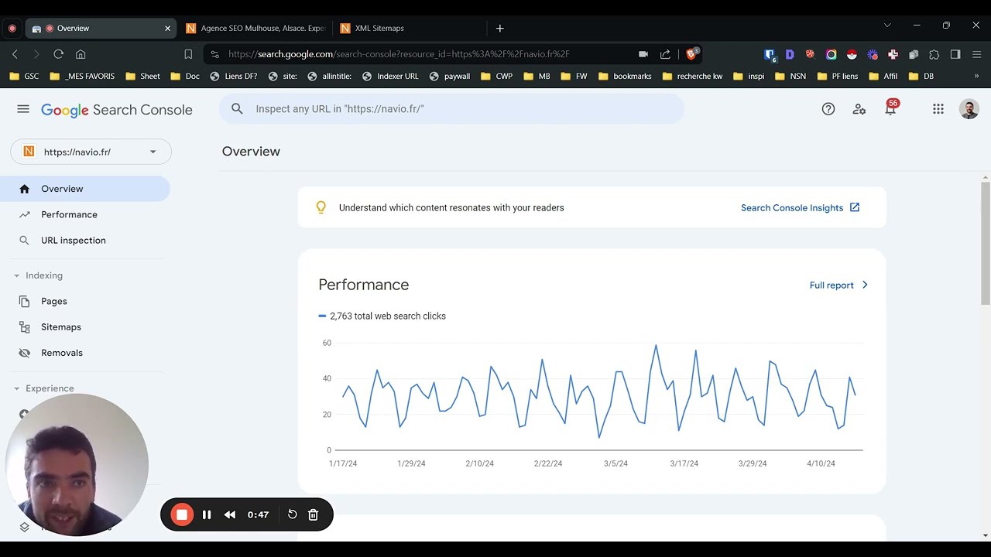The width and height of the screenshot is (991, 557).
Task: Click the account profile avatar
Action: pos(969,109)
